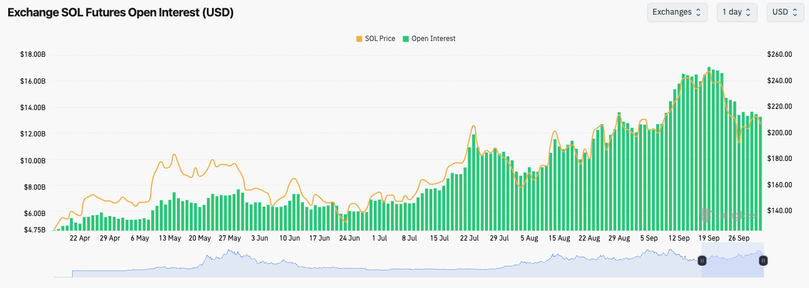This screenshot has width=809, height=288.
Task: Click the 19 Sep date label
Action: (x=709, y=239)
